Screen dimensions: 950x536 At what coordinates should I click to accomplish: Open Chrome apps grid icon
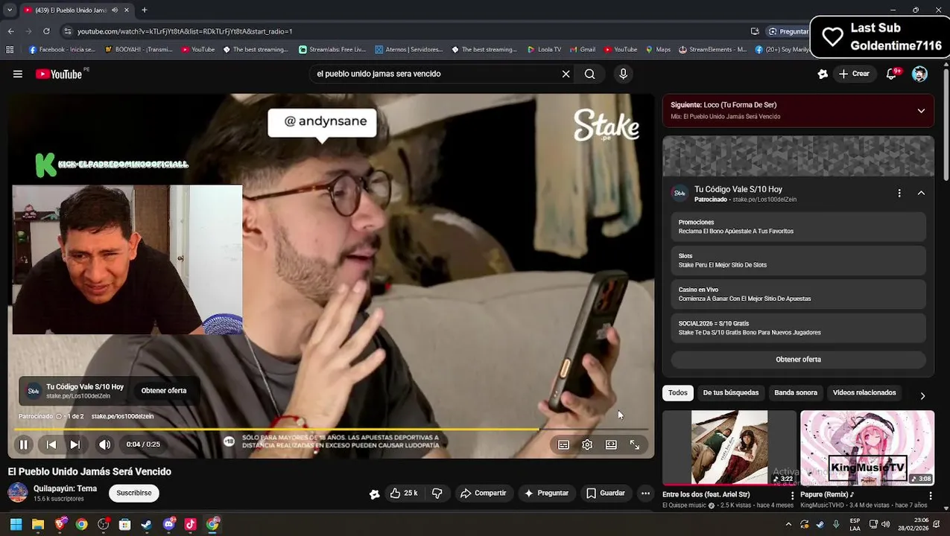(x=10, y=50)
